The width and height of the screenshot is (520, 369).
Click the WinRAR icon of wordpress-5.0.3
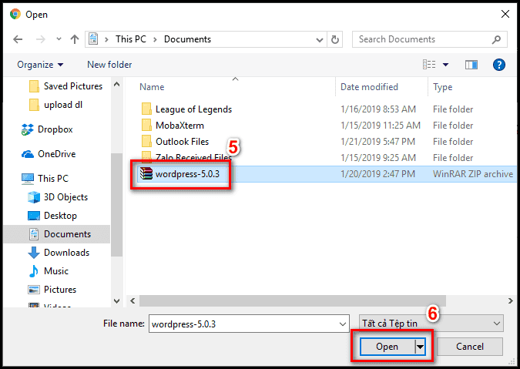pos(146,173)
